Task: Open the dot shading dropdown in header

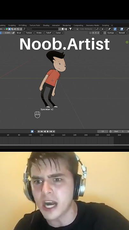Action: point(104,29)
